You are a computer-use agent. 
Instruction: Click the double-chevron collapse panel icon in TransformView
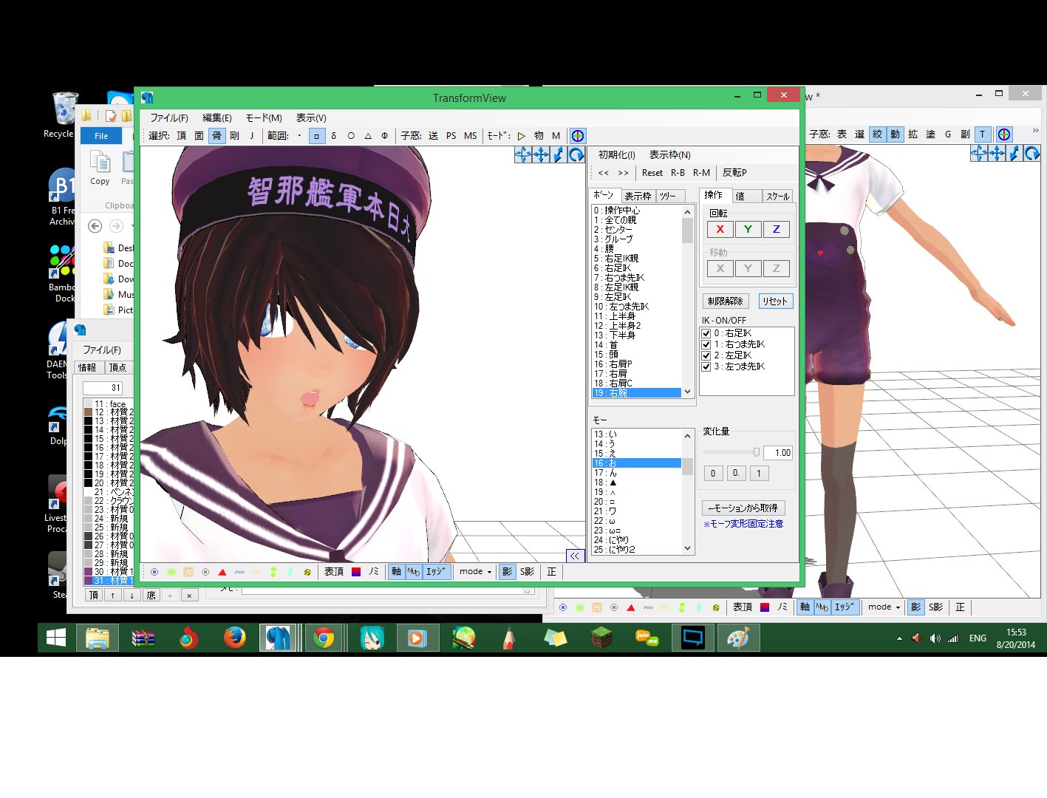point(575,556)
